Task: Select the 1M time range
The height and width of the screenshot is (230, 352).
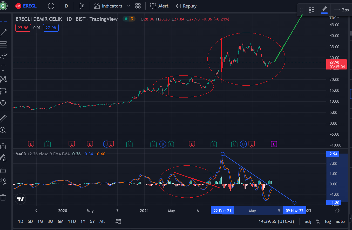Action: tap(40, 221)
